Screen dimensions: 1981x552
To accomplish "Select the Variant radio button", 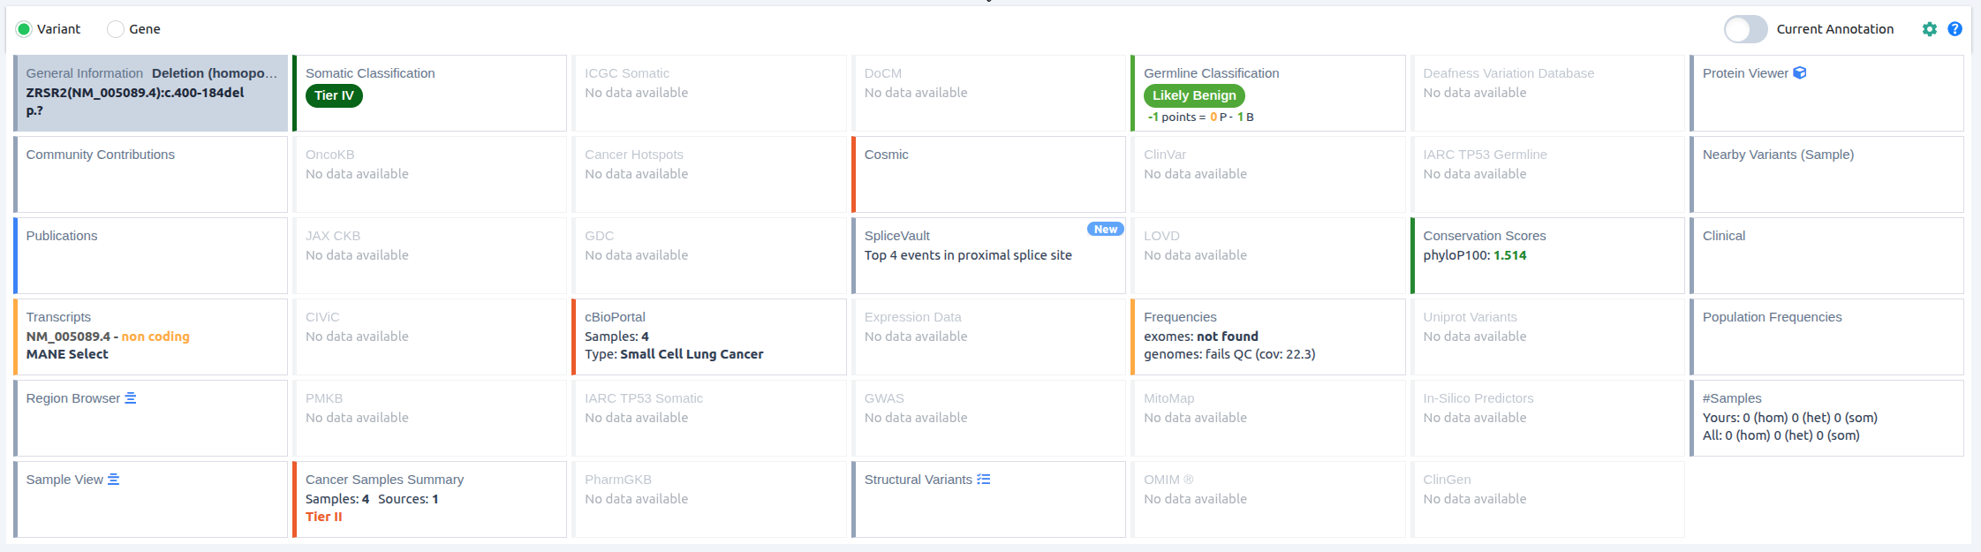I will 24,29.
